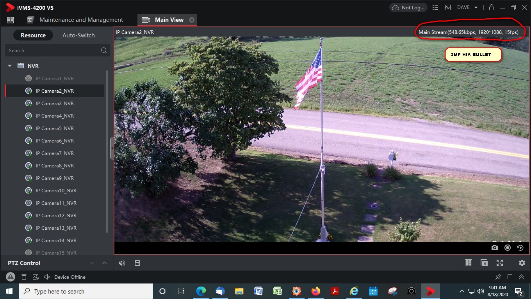Click the Not Logged In cloud button

click(x=408, y=7)
